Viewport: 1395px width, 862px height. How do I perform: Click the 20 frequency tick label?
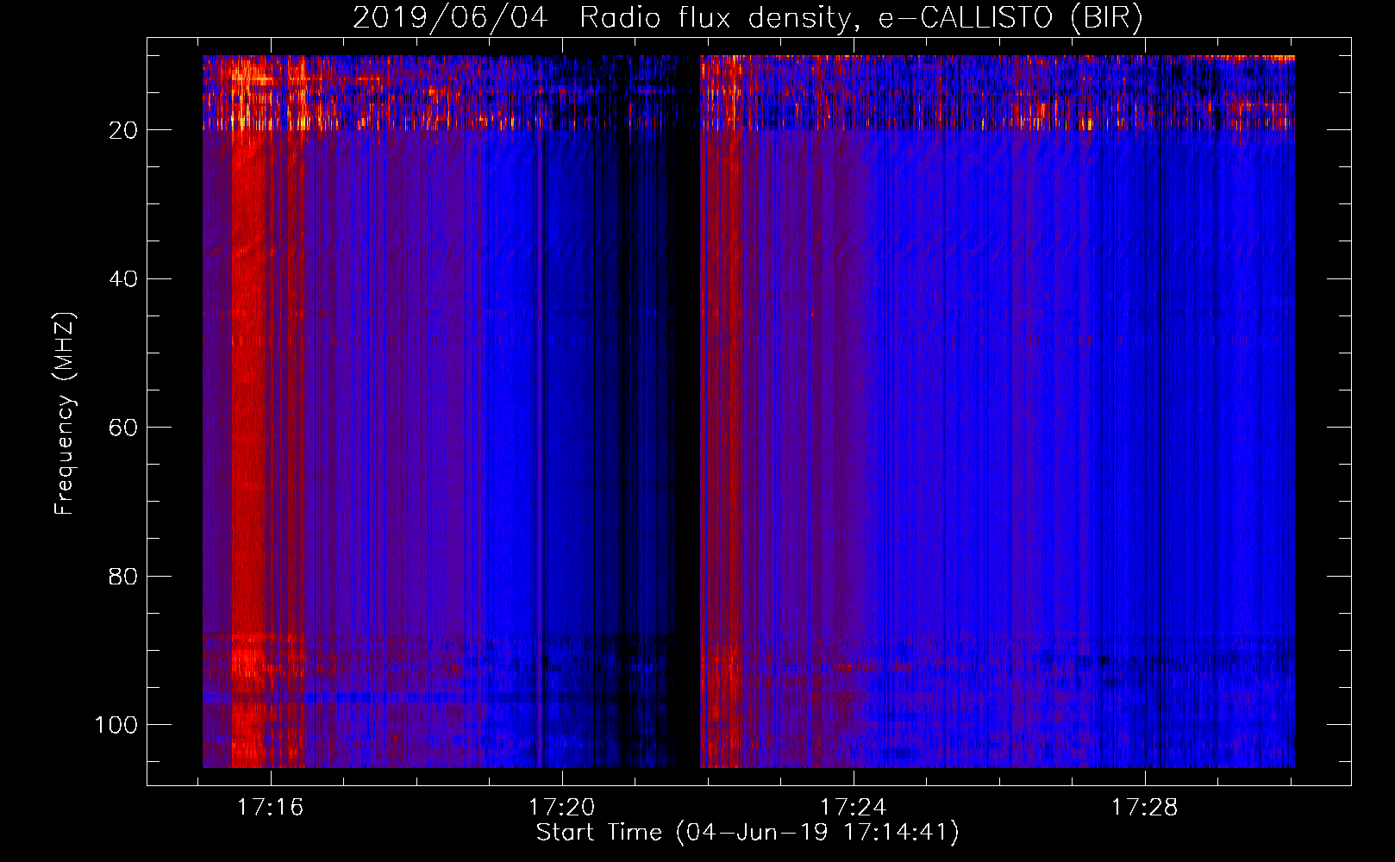click(x=123, y=130)
